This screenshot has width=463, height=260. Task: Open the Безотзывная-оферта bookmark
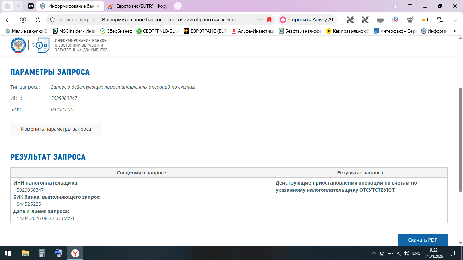pyautogui.click(x=300, y=31)
